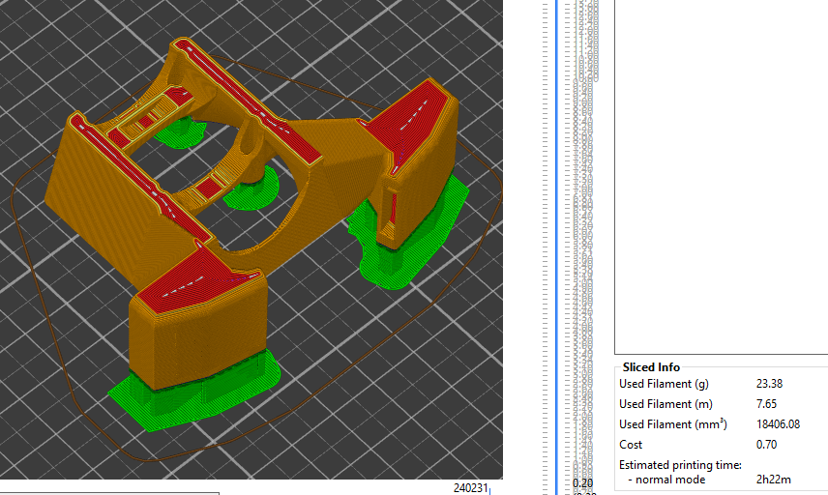828x495 pixels.
Task: Click the 2h22m print time value
Action: 772,480
